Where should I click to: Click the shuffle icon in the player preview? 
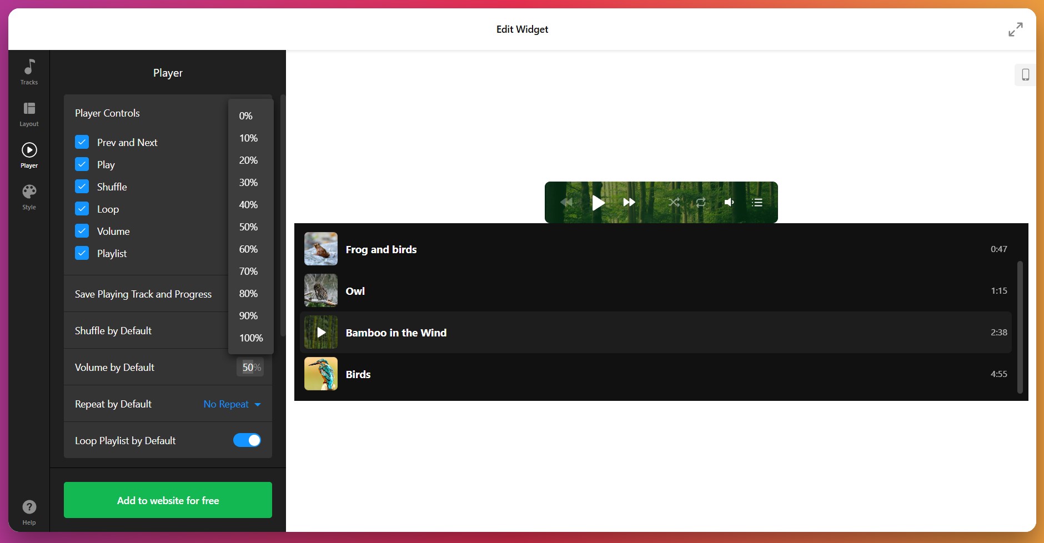(x=674, y=202)
